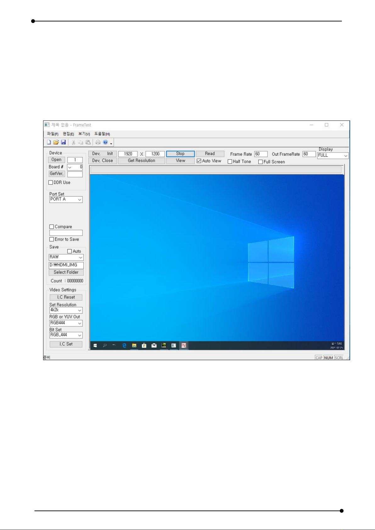Click the NUM indicator in status bar
Screen dimensions: 375x530
click(328, 358)
